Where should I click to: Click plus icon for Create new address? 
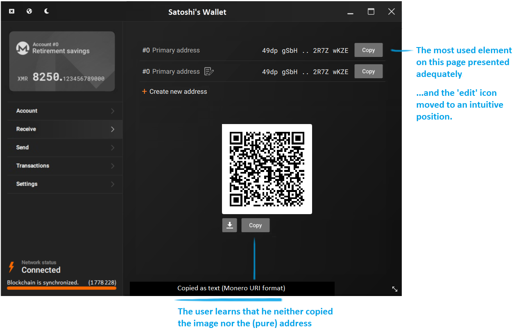tap(144, 92)
